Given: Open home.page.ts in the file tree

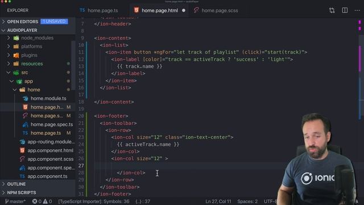Looking at the screenshot, I should point(45,133).
